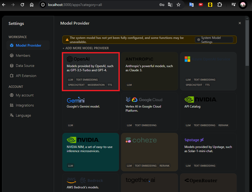Click TEXT EMBEDDING tag on Google Cloud card
This screenshot has height=192, width=252.
tap(145, 125)
